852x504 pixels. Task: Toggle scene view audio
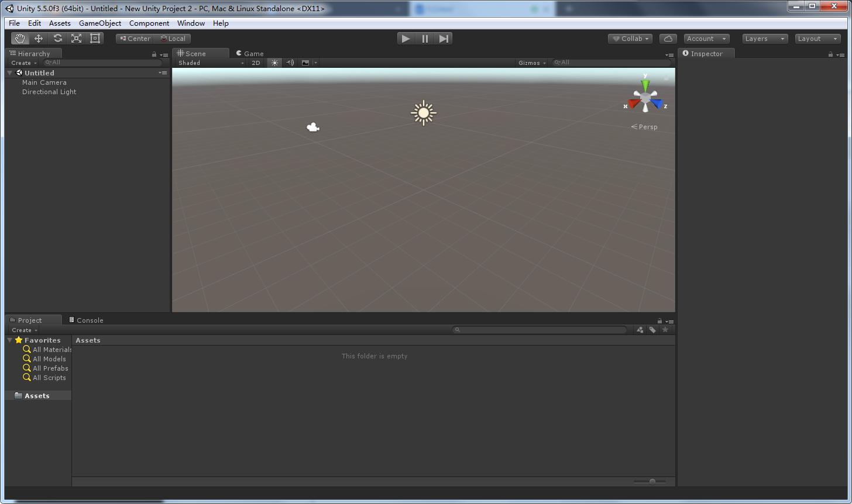[x=290, y=63]
